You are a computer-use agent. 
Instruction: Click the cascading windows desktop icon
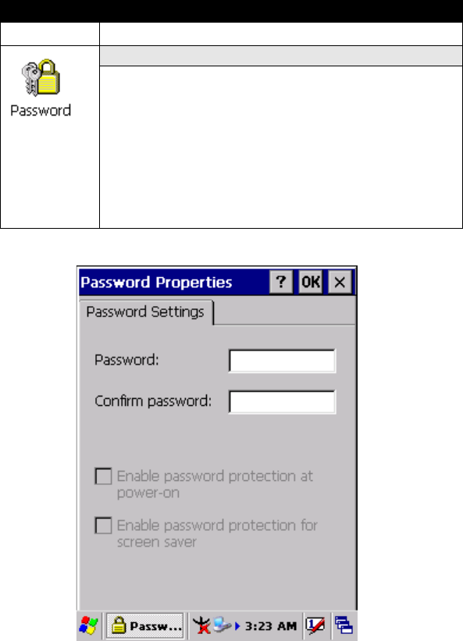(344, 626)
